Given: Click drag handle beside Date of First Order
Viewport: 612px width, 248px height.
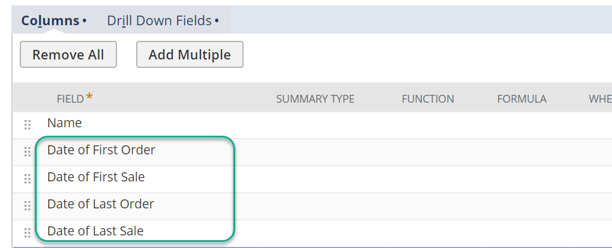Looking at the screenshot, I should coord(27,152).
